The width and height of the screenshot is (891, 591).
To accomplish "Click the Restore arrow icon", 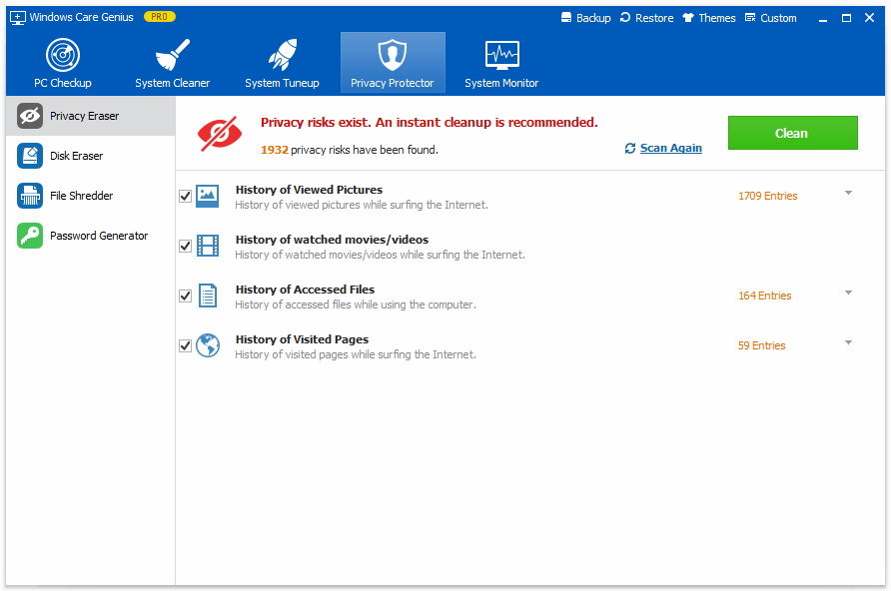I will 625,17.
